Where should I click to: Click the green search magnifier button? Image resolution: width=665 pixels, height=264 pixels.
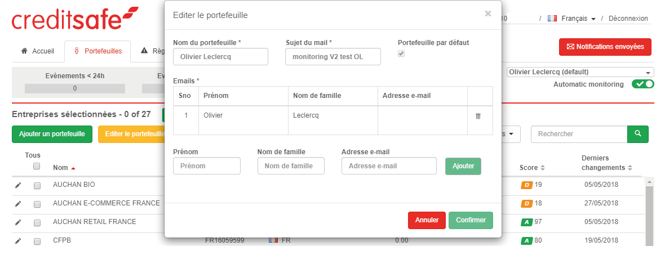pos(638,134)
